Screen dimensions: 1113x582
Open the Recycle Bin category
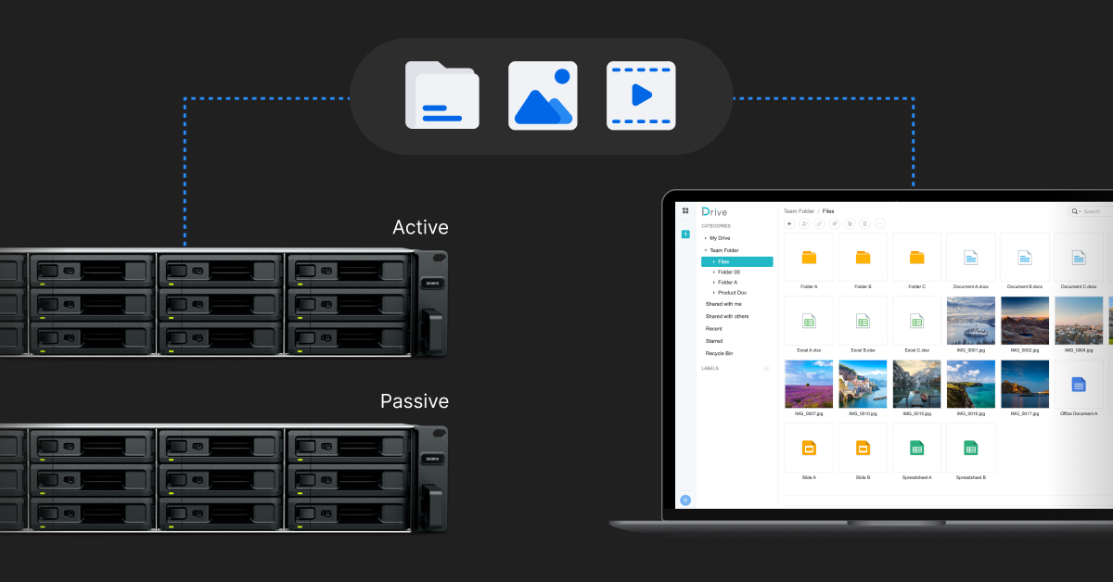coord(719,353)
